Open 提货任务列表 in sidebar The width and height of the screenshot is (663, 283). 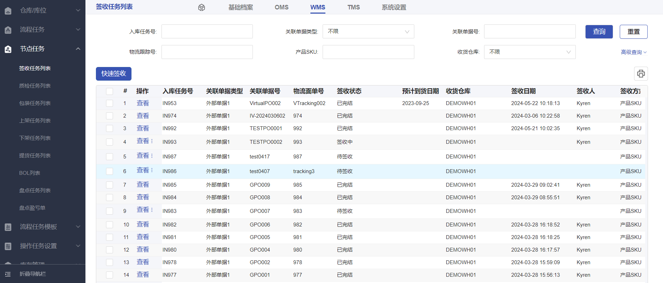(35, 156)
